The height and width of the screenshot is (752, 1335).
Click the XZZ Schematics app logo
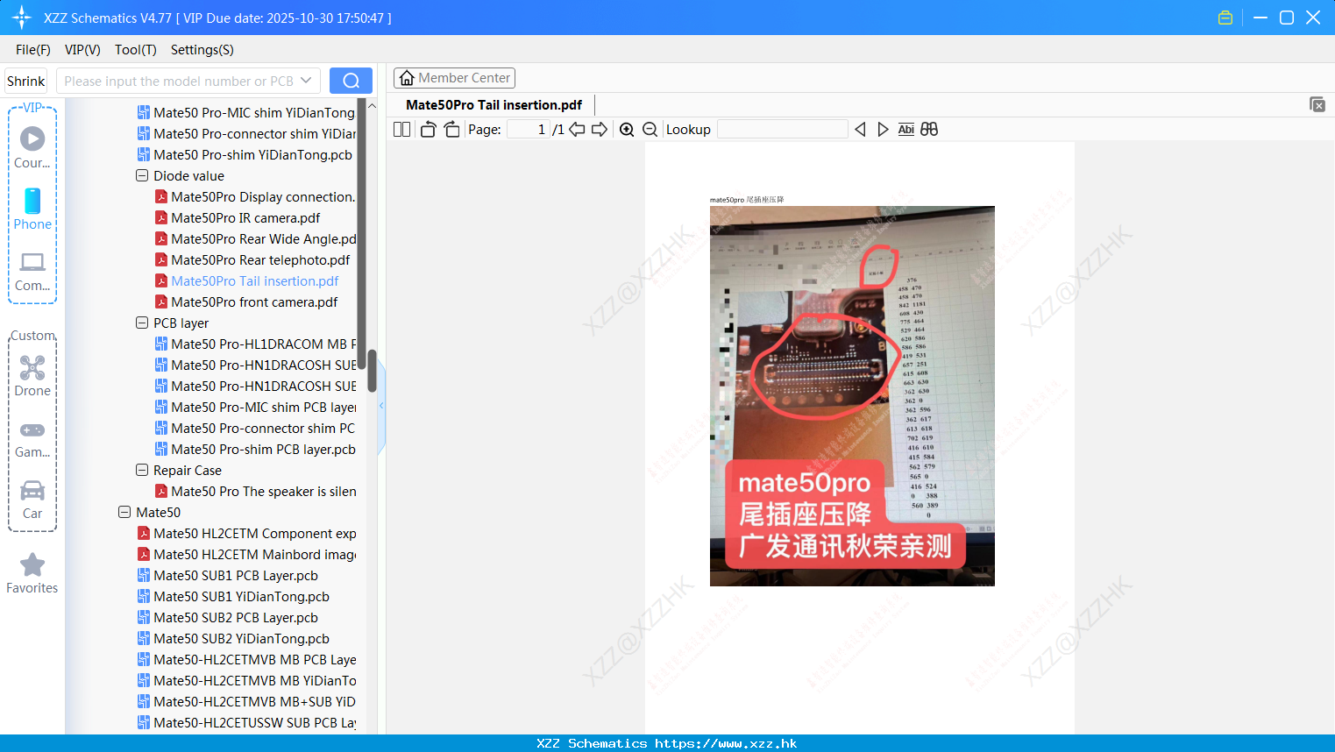(x=21, y=18)
